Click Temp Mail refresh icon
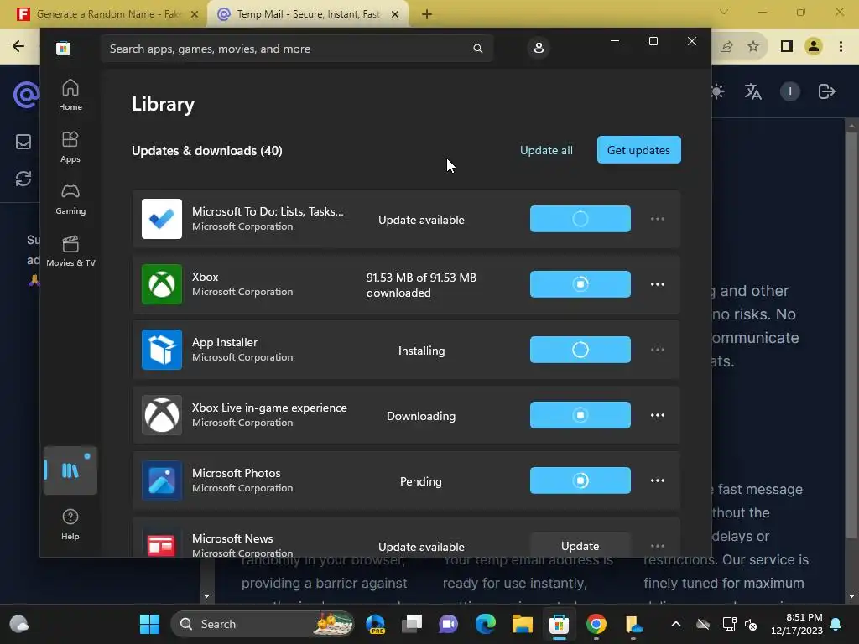 point(23,179)
